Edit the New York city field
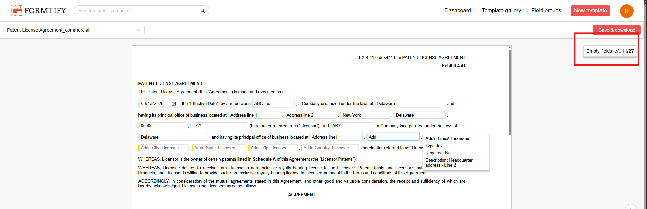 (365, 115)
